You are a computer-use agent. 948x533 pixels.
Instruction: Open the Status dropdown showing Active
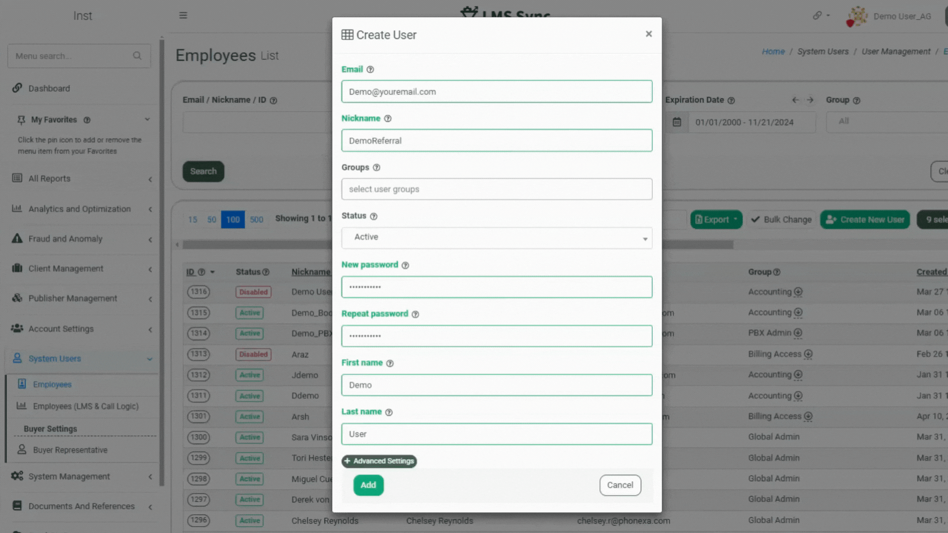pos(496,238)
